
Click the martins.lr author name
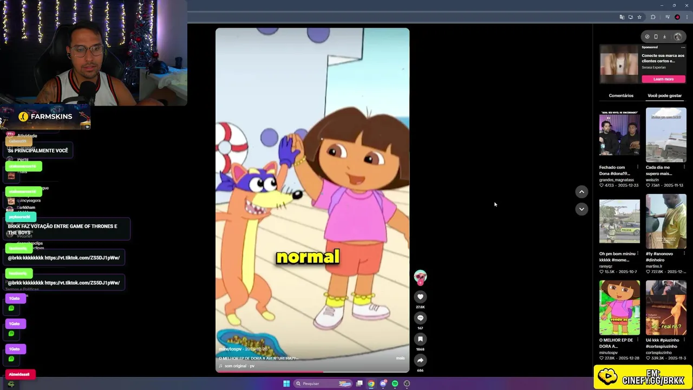coord(654,266)
